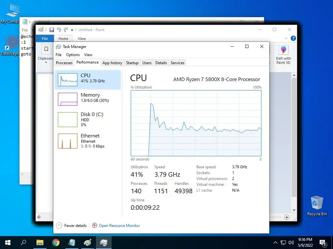This screenshot has width=333, height=249.
Task: Select the Memory performance item
Action: [x=88, y=99]
